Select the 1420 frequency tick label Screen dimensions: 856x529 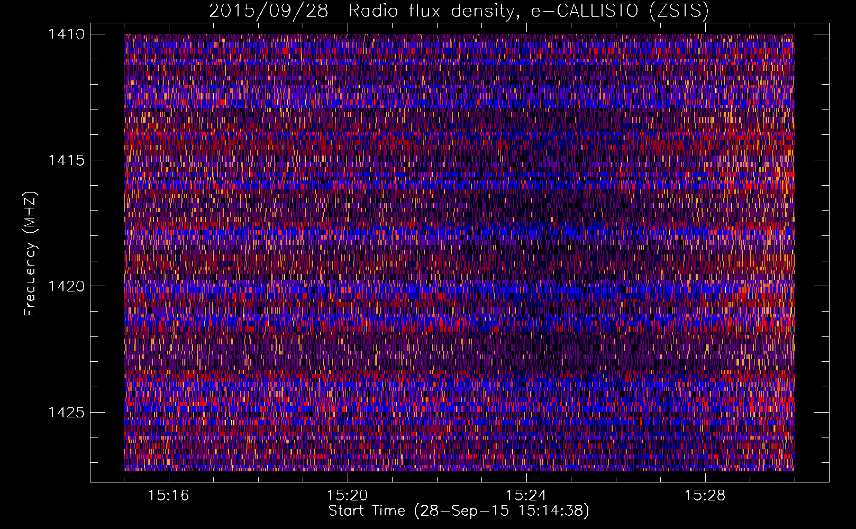pyautogui.click(x=66, y=286)
